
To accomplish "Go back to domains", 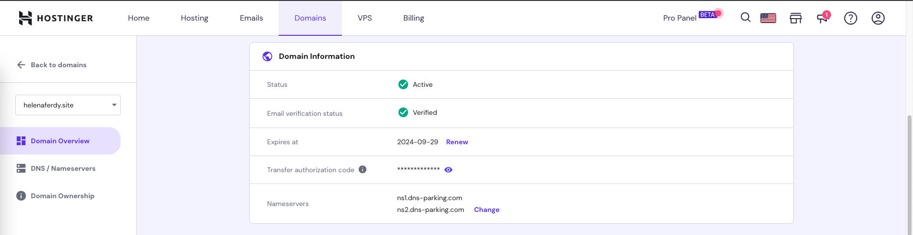I will click(53, 65).
